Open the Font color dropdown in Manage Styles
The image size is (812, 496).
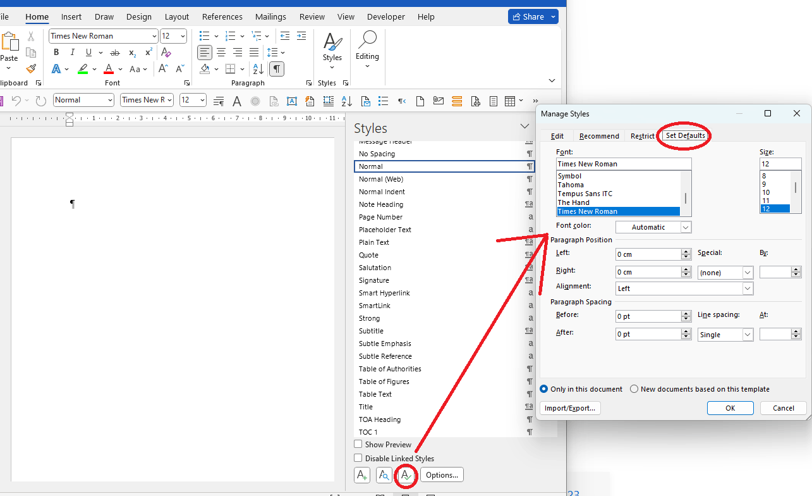[x=686, y=227]
